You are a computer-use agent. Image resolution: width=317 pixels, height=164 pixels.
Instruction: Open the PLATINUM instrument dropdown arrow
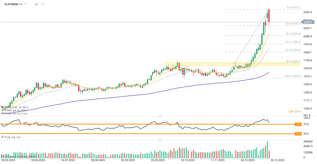point(25,4)
